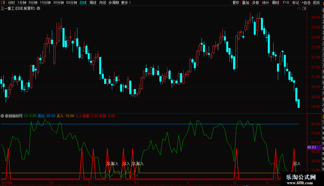Viewport: 324px width, 186px height.
Task: Select the 15分钟 period
Action: 45,3
